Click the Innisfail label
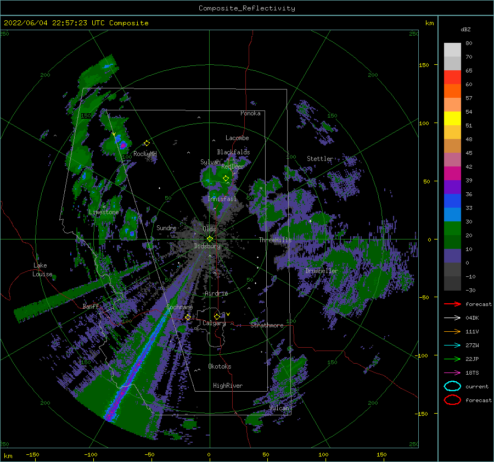The height and width of the screenshot is (462, 494). click(x=222, y=199)
